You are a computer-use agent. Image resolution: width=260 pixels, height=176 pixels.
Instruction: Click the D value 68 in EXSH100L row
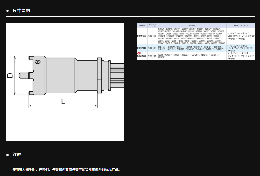click(x=155, y=48)
